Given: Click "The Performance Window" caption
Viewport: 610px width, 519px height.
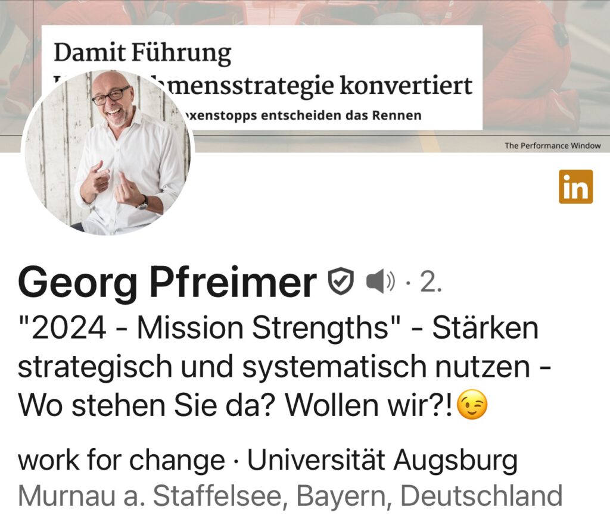Looking at the screenshot, I should (x=552, y=145).
